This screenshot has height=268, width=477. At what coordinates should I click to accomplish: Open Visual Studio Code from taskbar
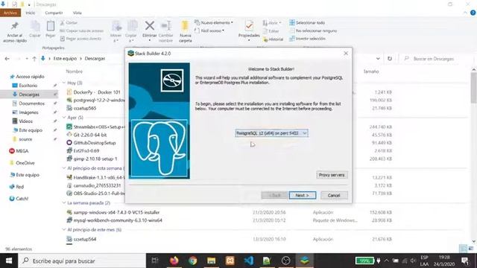248,261
